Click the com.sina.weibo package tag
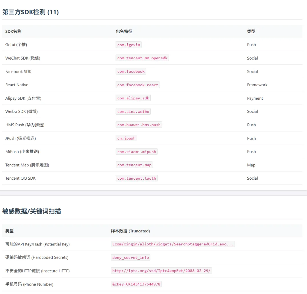307x294 pixels. tap(133, 112)
